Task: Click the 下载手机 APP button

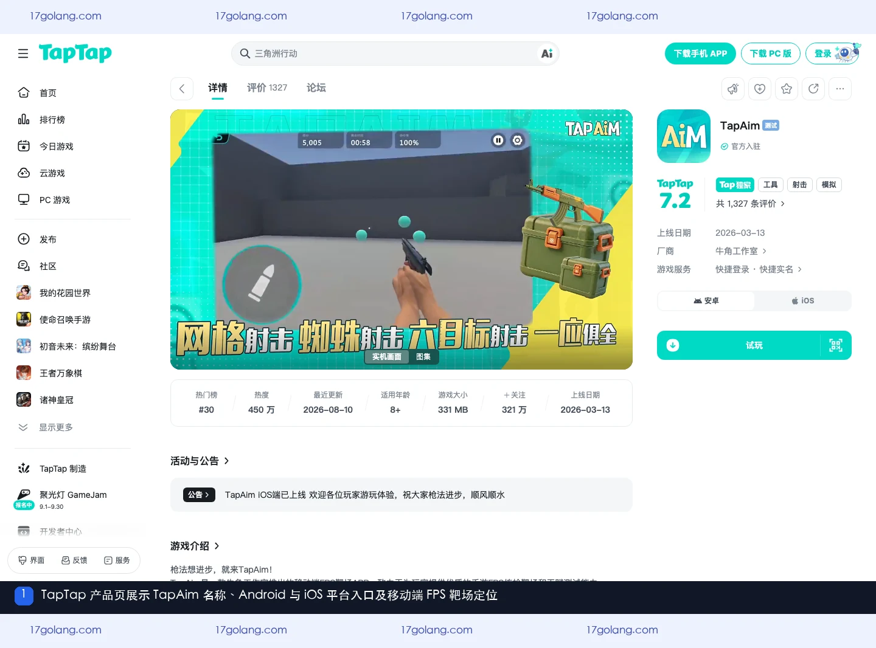Action: [x=700, y=53]
